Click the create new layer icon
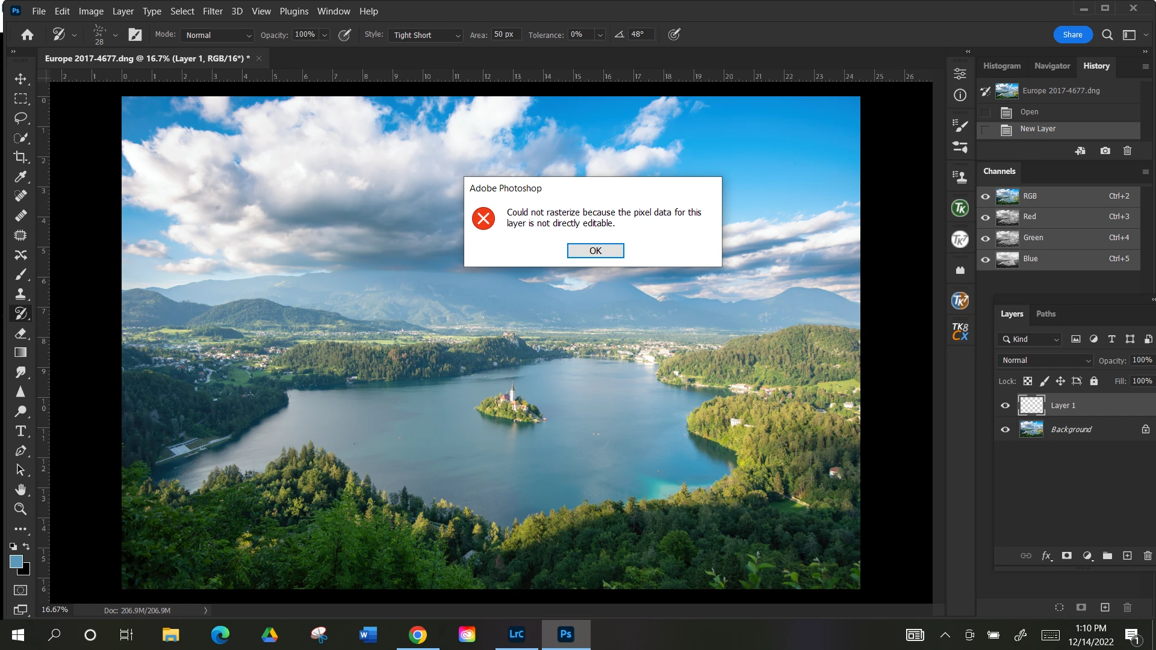Image resolution: width=1156 pixels, height=650 pixels. click(x=1127, y=556)
